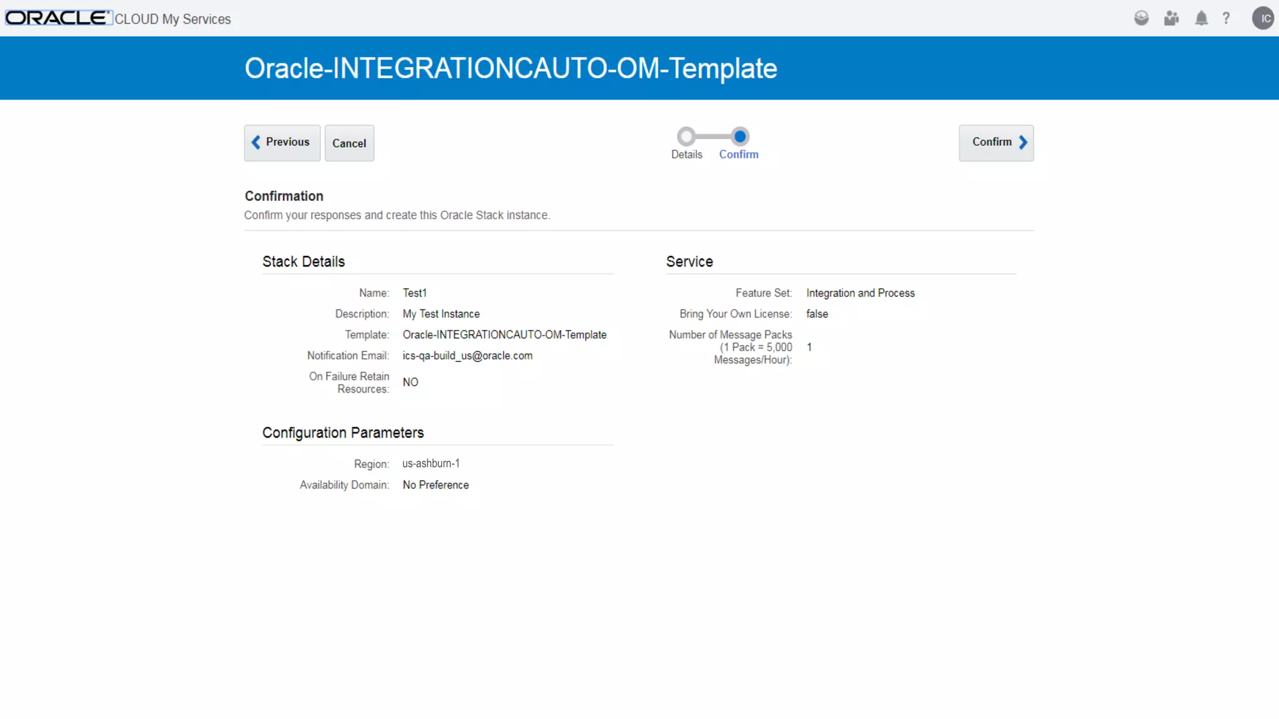Click the Oracle-INTEGRATIONCAUTO-OM-Template page title
1279x719 pixels.
510,68
